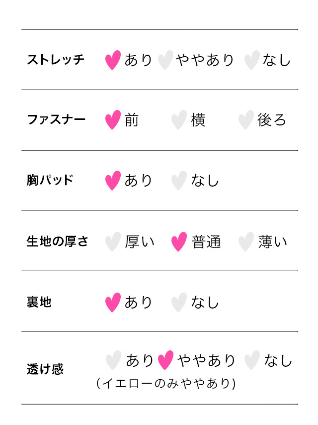Viewport: 318px width, 425px height.
Task: Click the gray heart next to 横
Action: (x=179, y=120)
